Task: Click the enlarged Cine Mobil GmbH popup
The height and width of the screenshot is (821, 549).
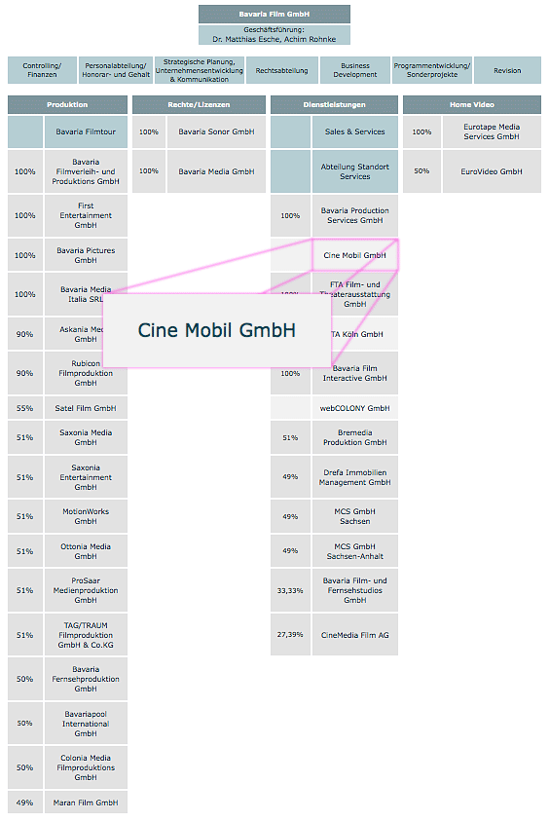Action: (217, 330)
